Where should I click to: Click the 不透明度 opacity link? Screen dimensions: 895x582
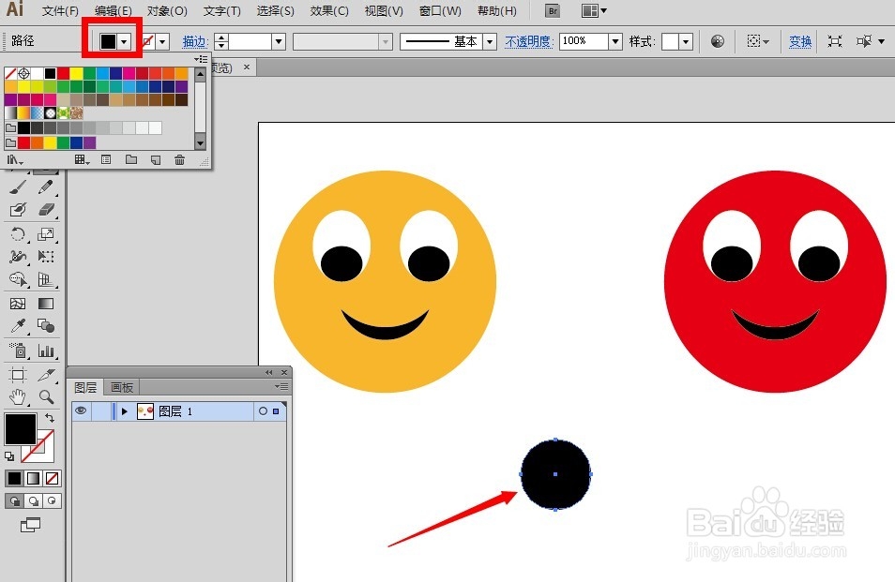(x=528, y=41)
